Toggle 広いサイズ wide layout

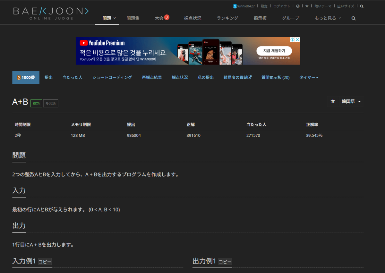click(x=346, y=6)
